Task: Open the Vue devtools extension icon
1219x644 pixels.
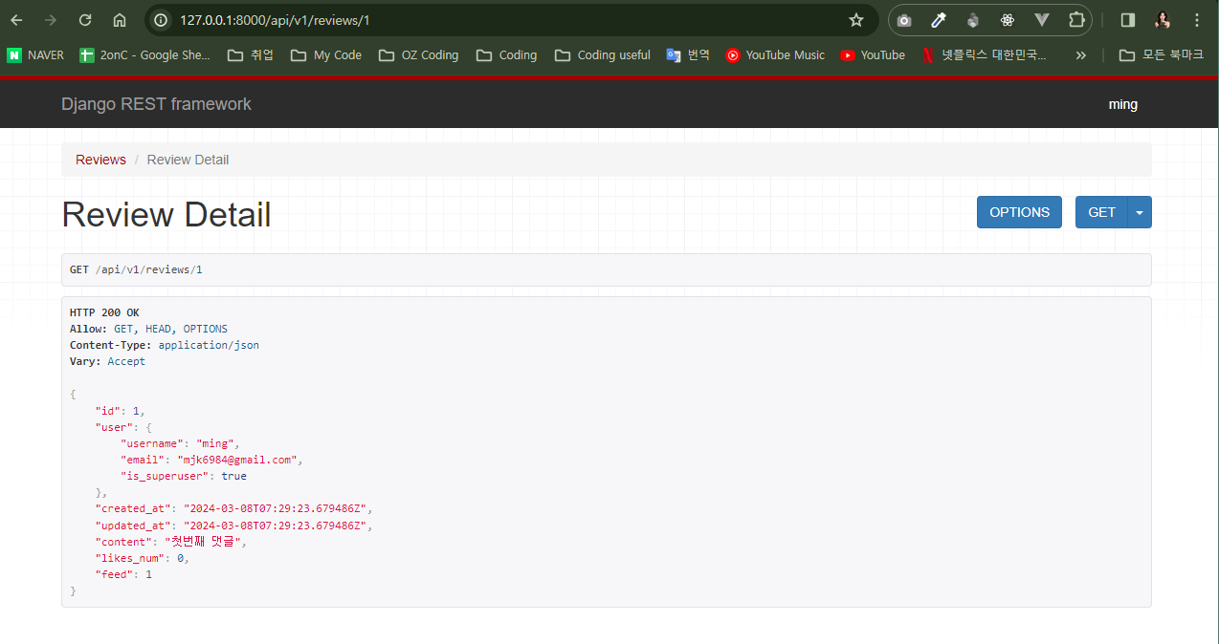Action: tap(1042, 20)
